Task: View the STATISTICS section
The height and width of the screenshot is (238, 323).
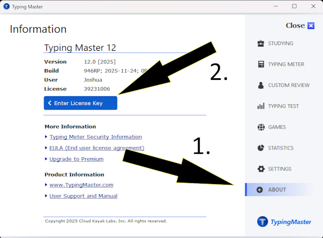Action: 280,148
